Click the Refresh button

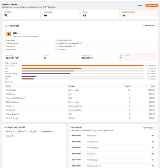click(141, 6)
